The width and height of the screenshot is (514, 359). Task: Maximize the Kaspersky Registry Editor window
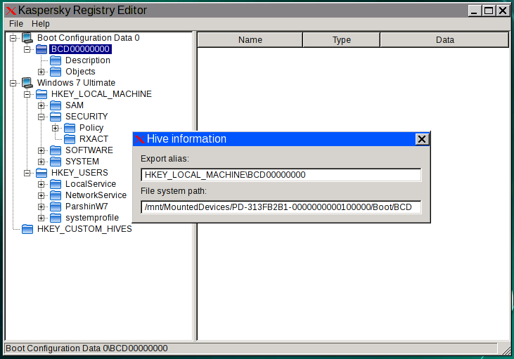click(x=489, y=11)
